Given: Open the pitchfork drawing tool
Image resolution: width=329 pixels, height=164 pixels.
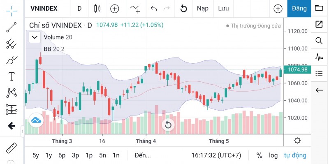Looking at the screenshot, I should pos(12,44).
